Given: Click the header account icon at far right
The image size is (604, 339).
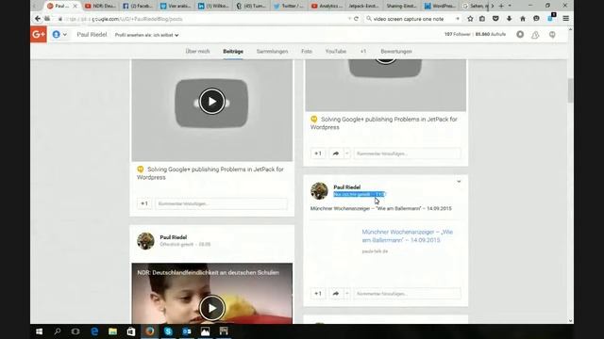Looking at the screenshot, I should [x=552, y=35].
